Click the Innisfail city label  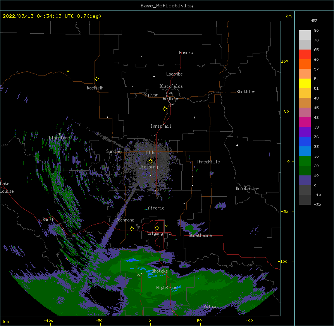click(161, 126)
